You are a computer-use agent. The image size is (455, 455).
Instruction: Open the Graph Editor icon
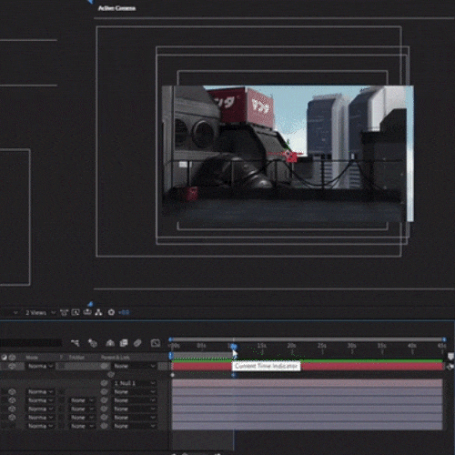coord(156,343)
